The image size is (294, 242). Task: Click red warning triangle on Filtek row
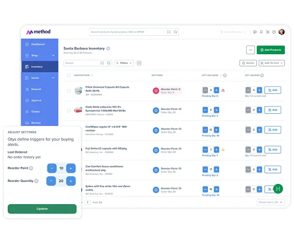point(223,91)
